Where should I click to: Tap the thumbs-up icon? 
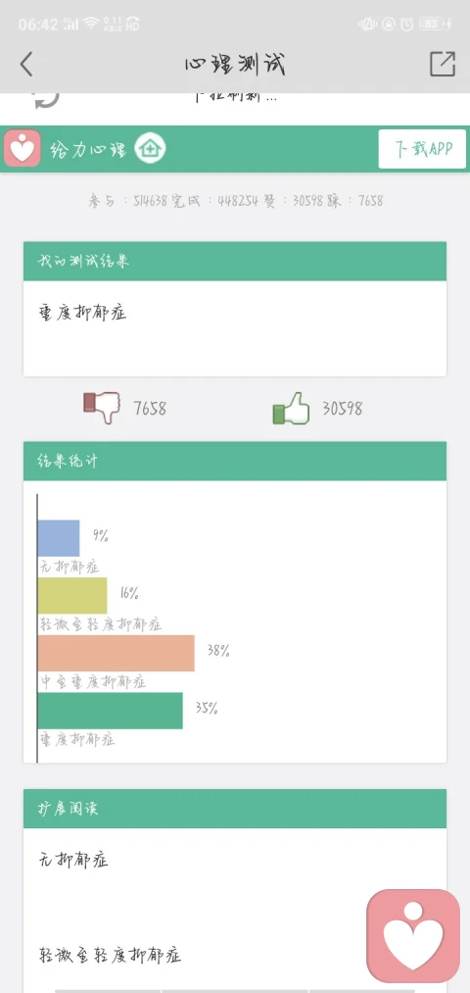point(291,408)
